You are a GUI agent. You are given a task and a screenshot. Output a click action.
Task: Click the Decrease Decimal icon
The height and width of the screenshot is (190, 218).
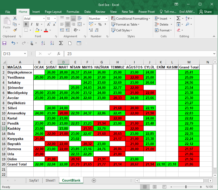pos(97,30)
